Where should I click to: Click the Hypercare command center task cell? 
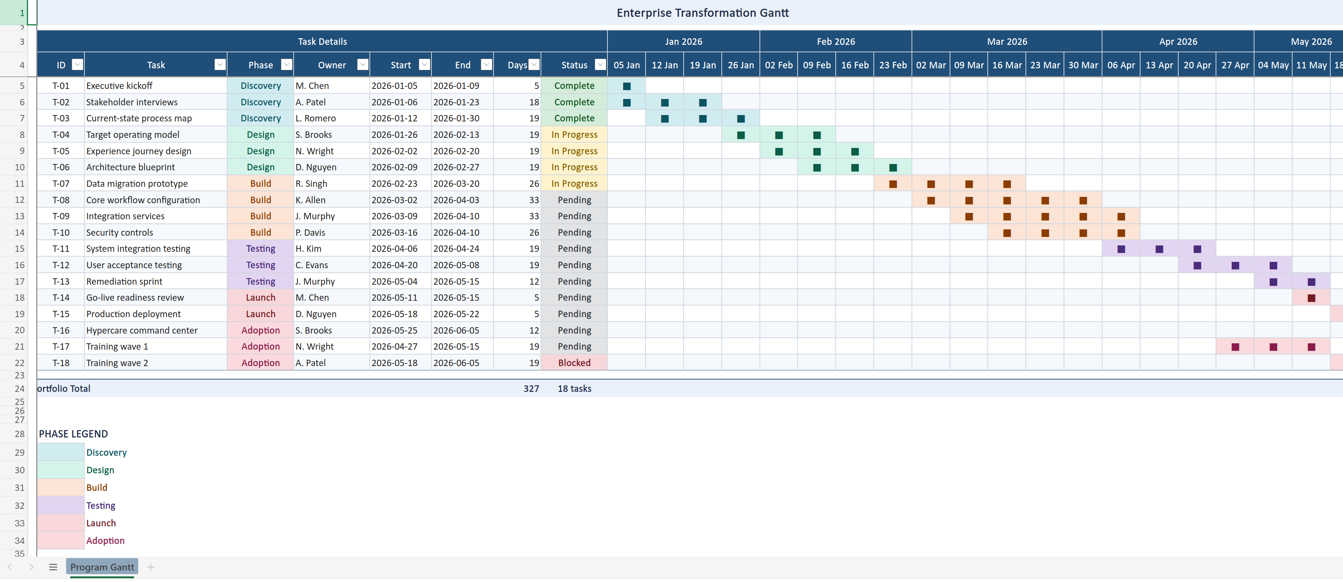tap(155, 331)
